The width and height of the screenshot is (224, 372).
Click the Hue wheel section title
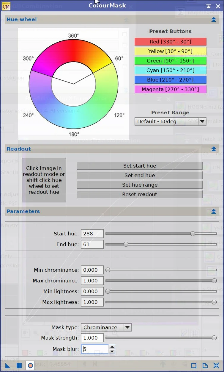[x=22, y=20]
